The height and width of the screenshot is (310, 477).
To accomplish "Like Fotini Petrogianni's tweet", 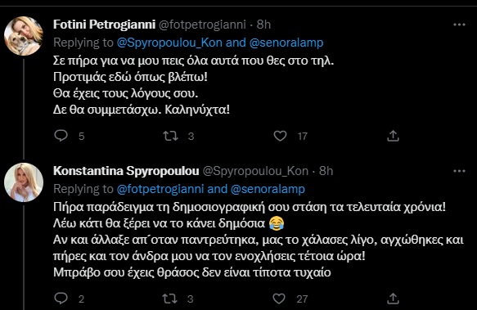I will pyautogui.click(x=280, y=136).
